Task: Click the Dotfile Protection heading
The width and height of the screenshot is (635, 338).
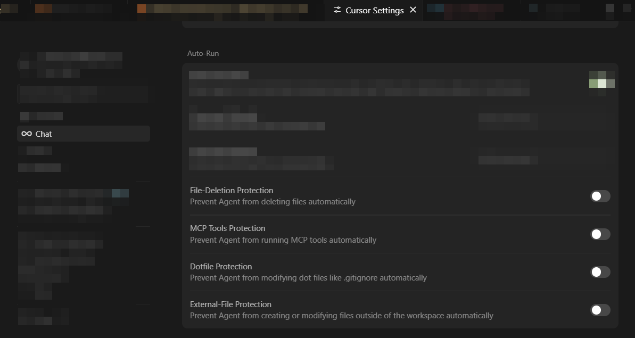Action: pos(221,266)
